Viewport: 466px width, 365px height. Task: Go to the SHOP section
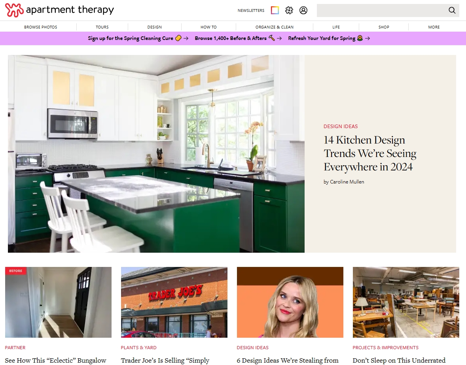click(384, 27)
